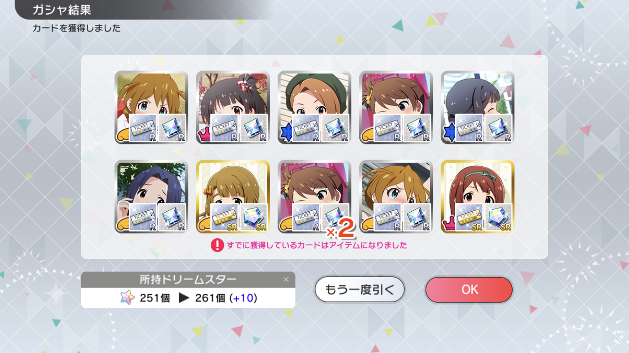Tap もう一度引く to draw again
This screenshot has width=629, height=353.
pos(359,289)
